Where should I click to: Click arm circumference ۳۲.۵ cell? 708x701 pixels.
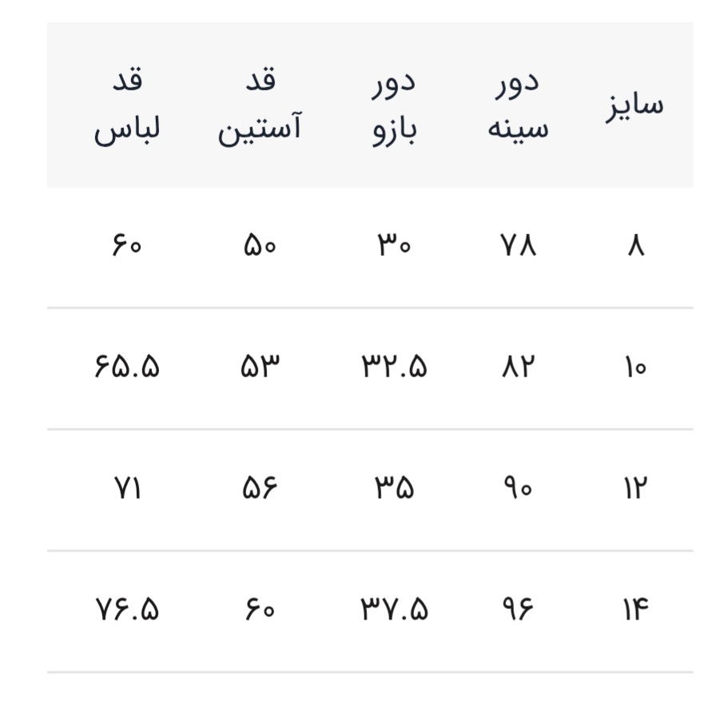[394, 368]
